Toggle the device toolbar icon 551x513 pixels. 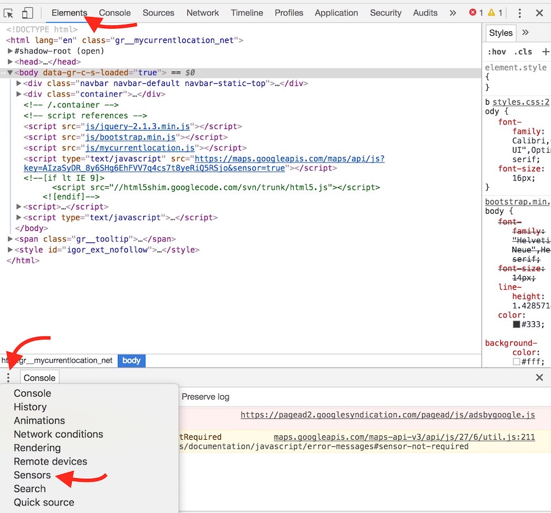click(28, 13)
